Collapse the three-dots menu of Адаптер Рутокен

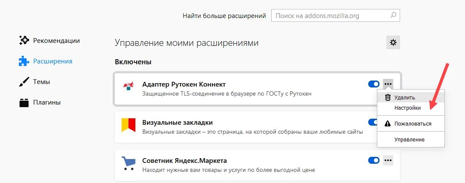pyautogui.click(x=388, y=84)
